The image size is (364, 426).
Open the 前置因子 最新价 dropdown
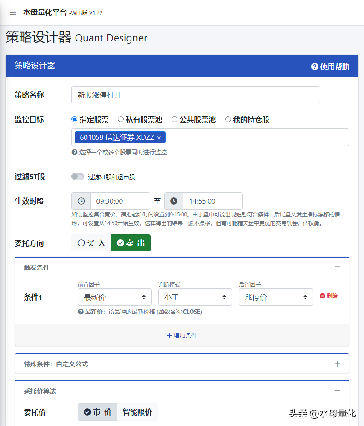[x=115, y=297]
